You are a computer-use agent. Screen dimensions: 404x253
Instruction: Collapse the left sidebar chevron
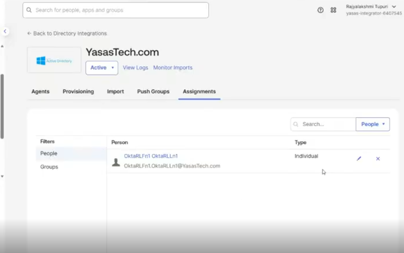[x=5, y=31]
